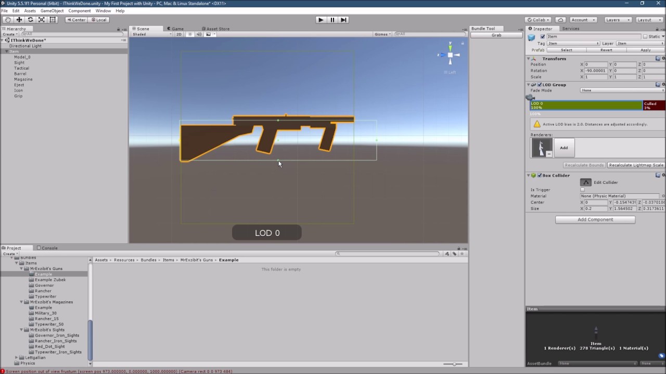Open the Layers dropdown

click(x=618, y=20)
